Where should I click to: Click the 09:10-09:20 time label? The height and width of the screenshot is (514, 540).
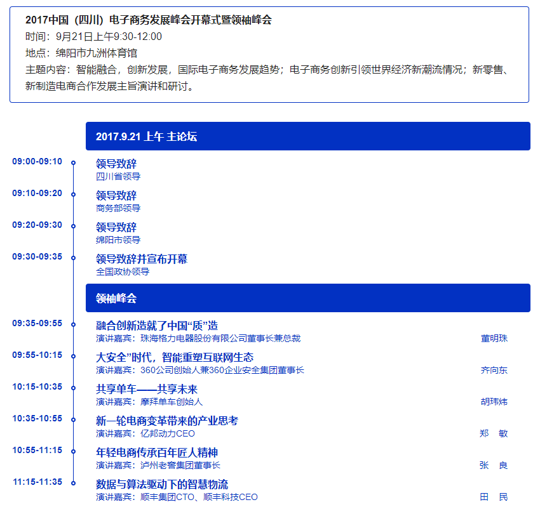pyautogui.click(x=37, y=193)
